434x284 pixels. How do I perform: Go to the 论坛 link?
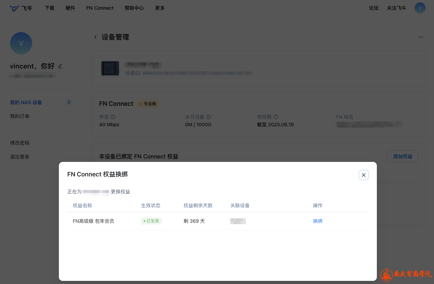374,8
